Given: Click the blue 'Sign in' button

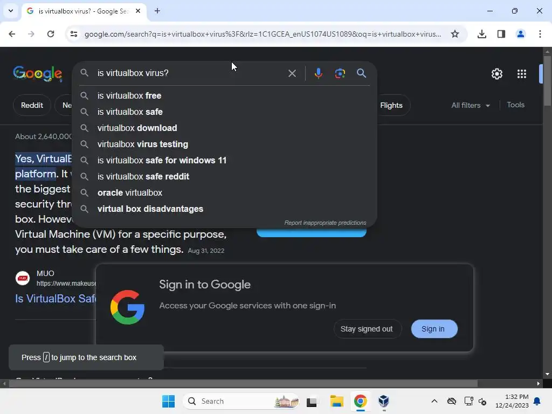Looking at the screenshot, I should pos(434,329).
